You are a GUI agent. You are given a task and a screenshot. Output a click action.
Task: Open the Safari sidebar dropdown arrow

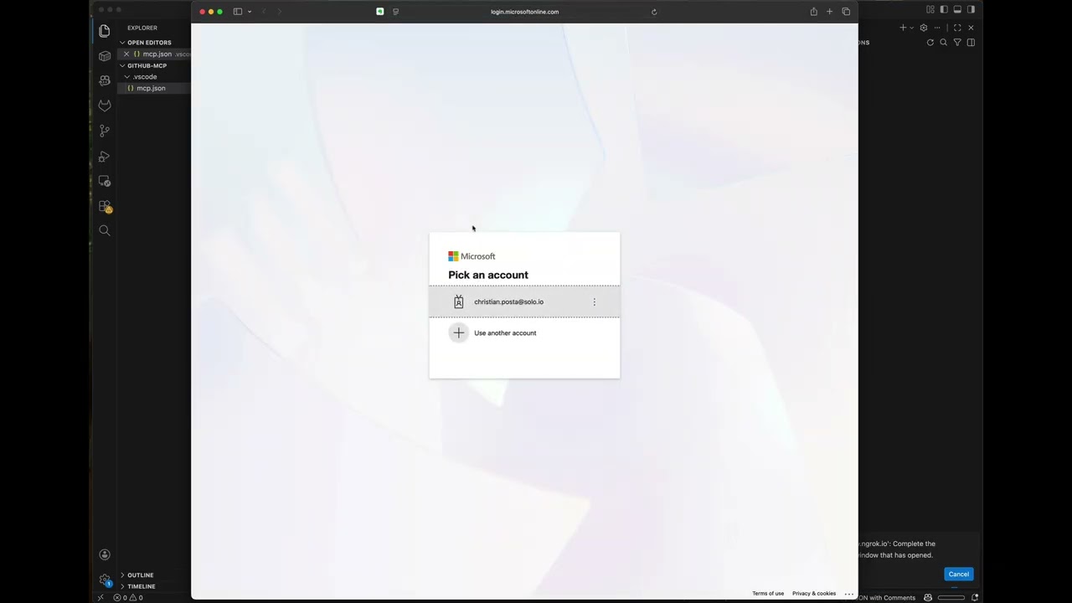coord(250,12)
